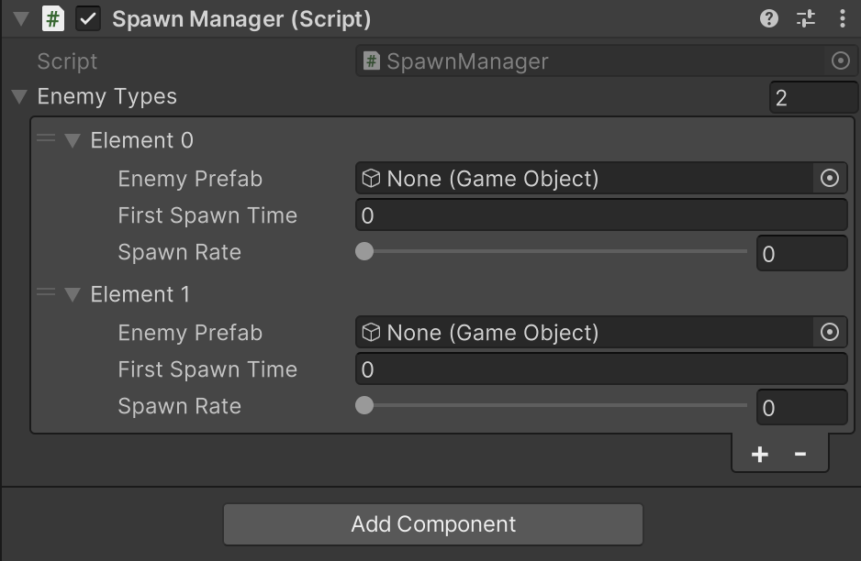Remove the last Enemy Types element

[800, 454]
